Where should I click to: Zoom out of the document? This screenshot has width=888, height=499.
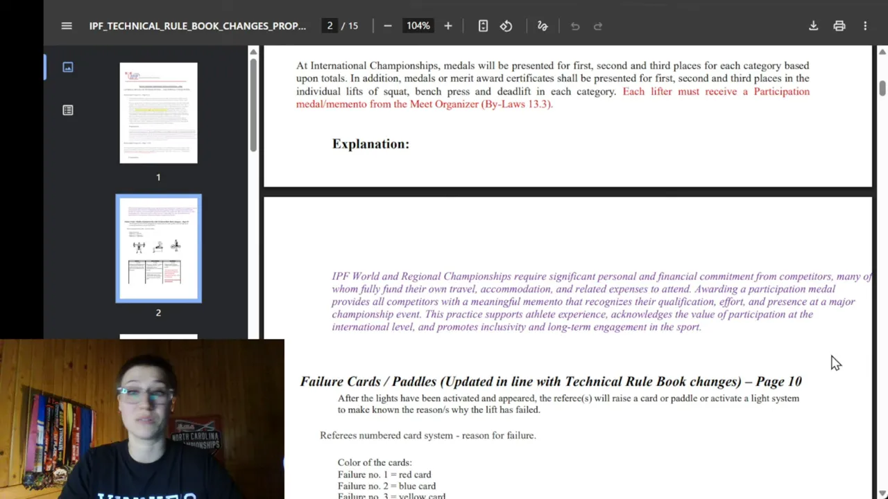[387, 26]
